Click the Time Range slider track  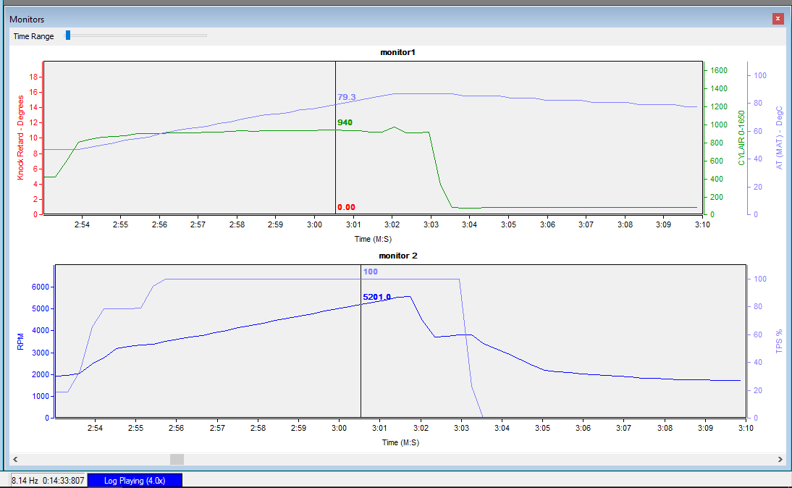tap(136, 35)
